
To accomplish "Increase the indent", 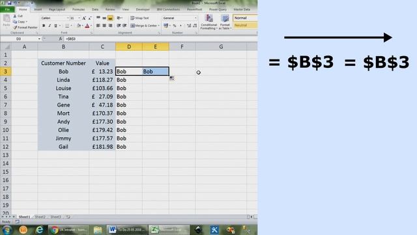I will [x=124, y=25].
